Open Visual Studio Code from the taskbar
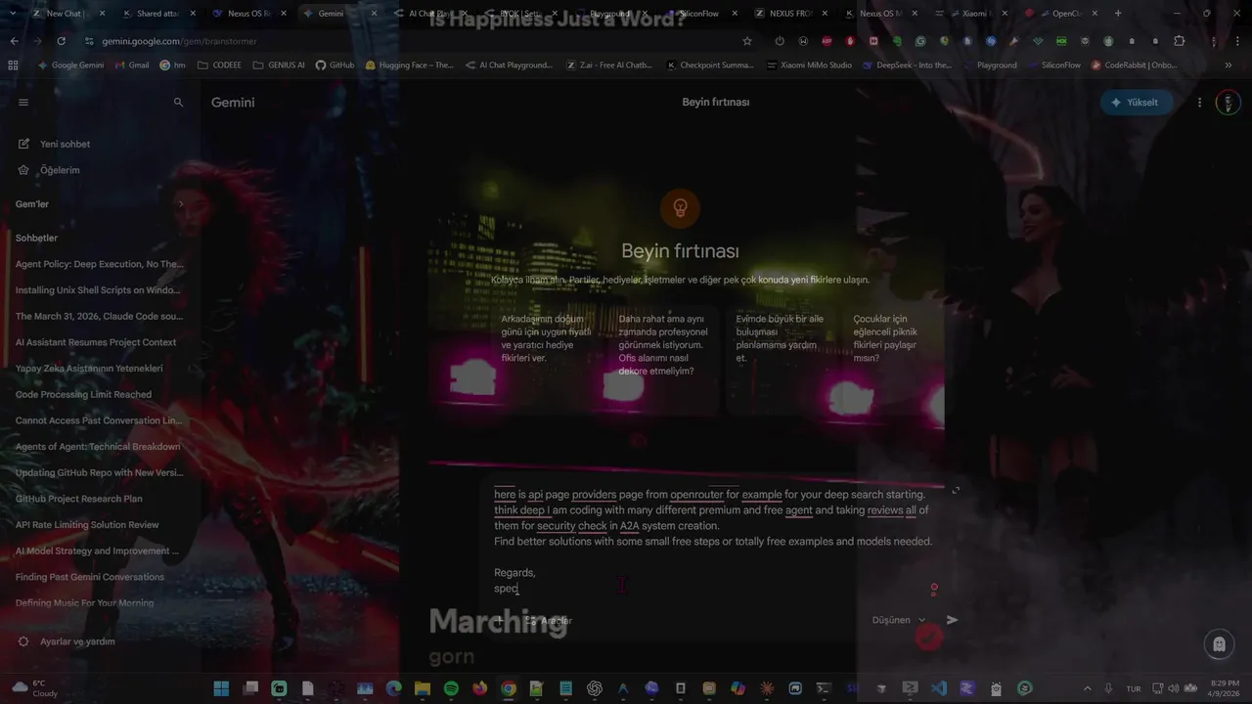1252x704 pixels. tap(939, 688)
